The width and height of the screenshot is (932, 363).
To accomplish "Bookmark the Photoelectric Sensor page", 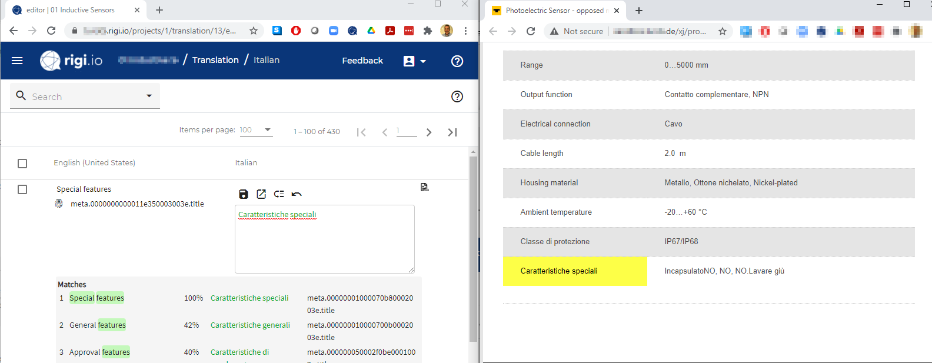I will pos(723,31).
